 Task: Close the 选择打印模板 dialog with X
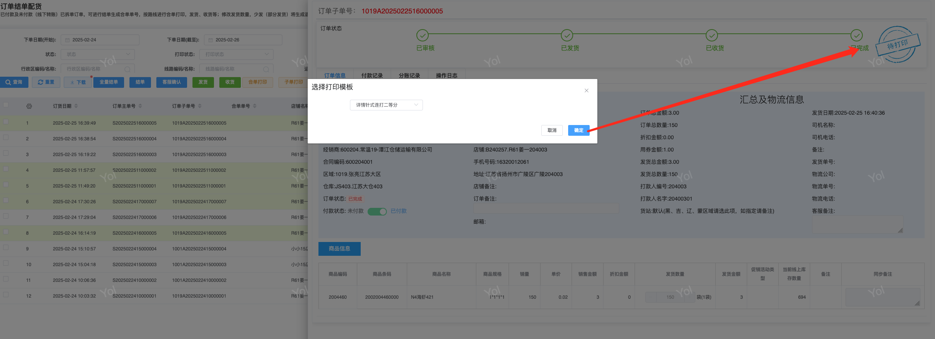click(x=586, y=91)
